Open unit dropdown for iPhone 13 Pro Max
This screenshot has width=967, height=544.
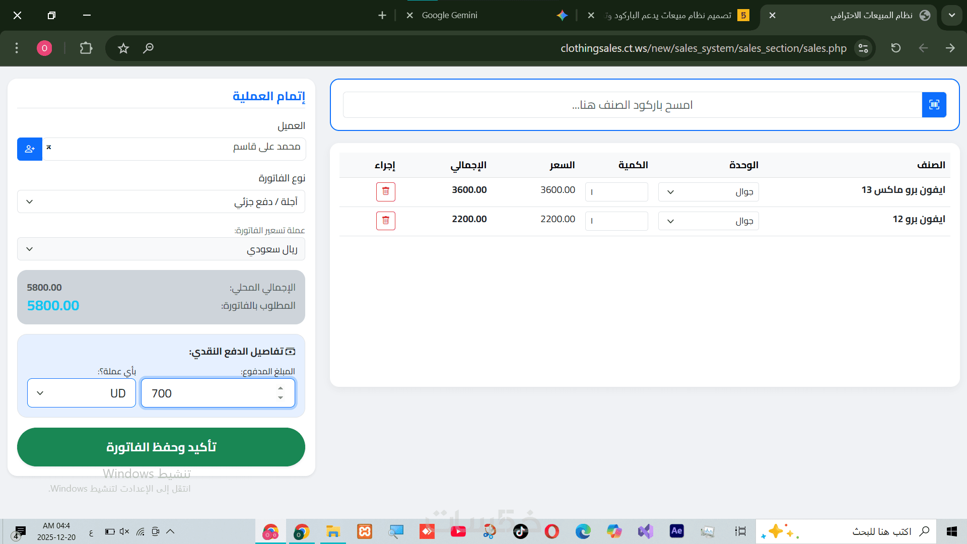(708, 192)
